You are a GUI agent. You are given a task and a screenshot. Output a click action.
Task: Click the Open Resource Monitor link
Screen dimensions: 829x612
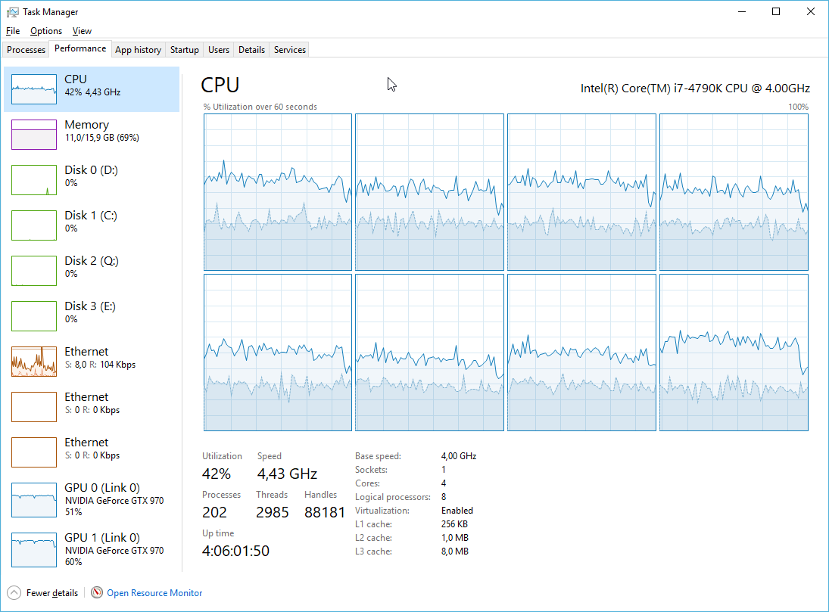pyautogui.click(x=154, y=593)
